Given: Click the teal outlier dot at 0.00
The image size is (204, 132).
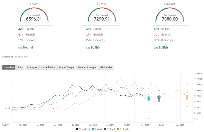Looking at the screenshot, I should pyautogui.click(x=149, y=118).
